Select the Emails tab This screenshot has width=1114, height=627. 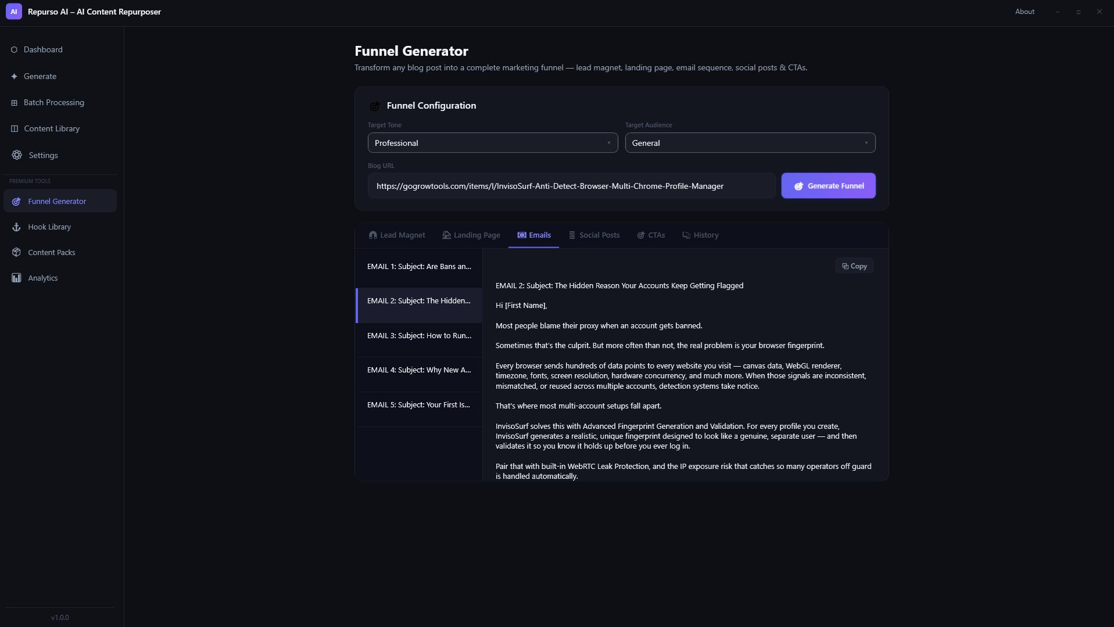click(533, 235)
